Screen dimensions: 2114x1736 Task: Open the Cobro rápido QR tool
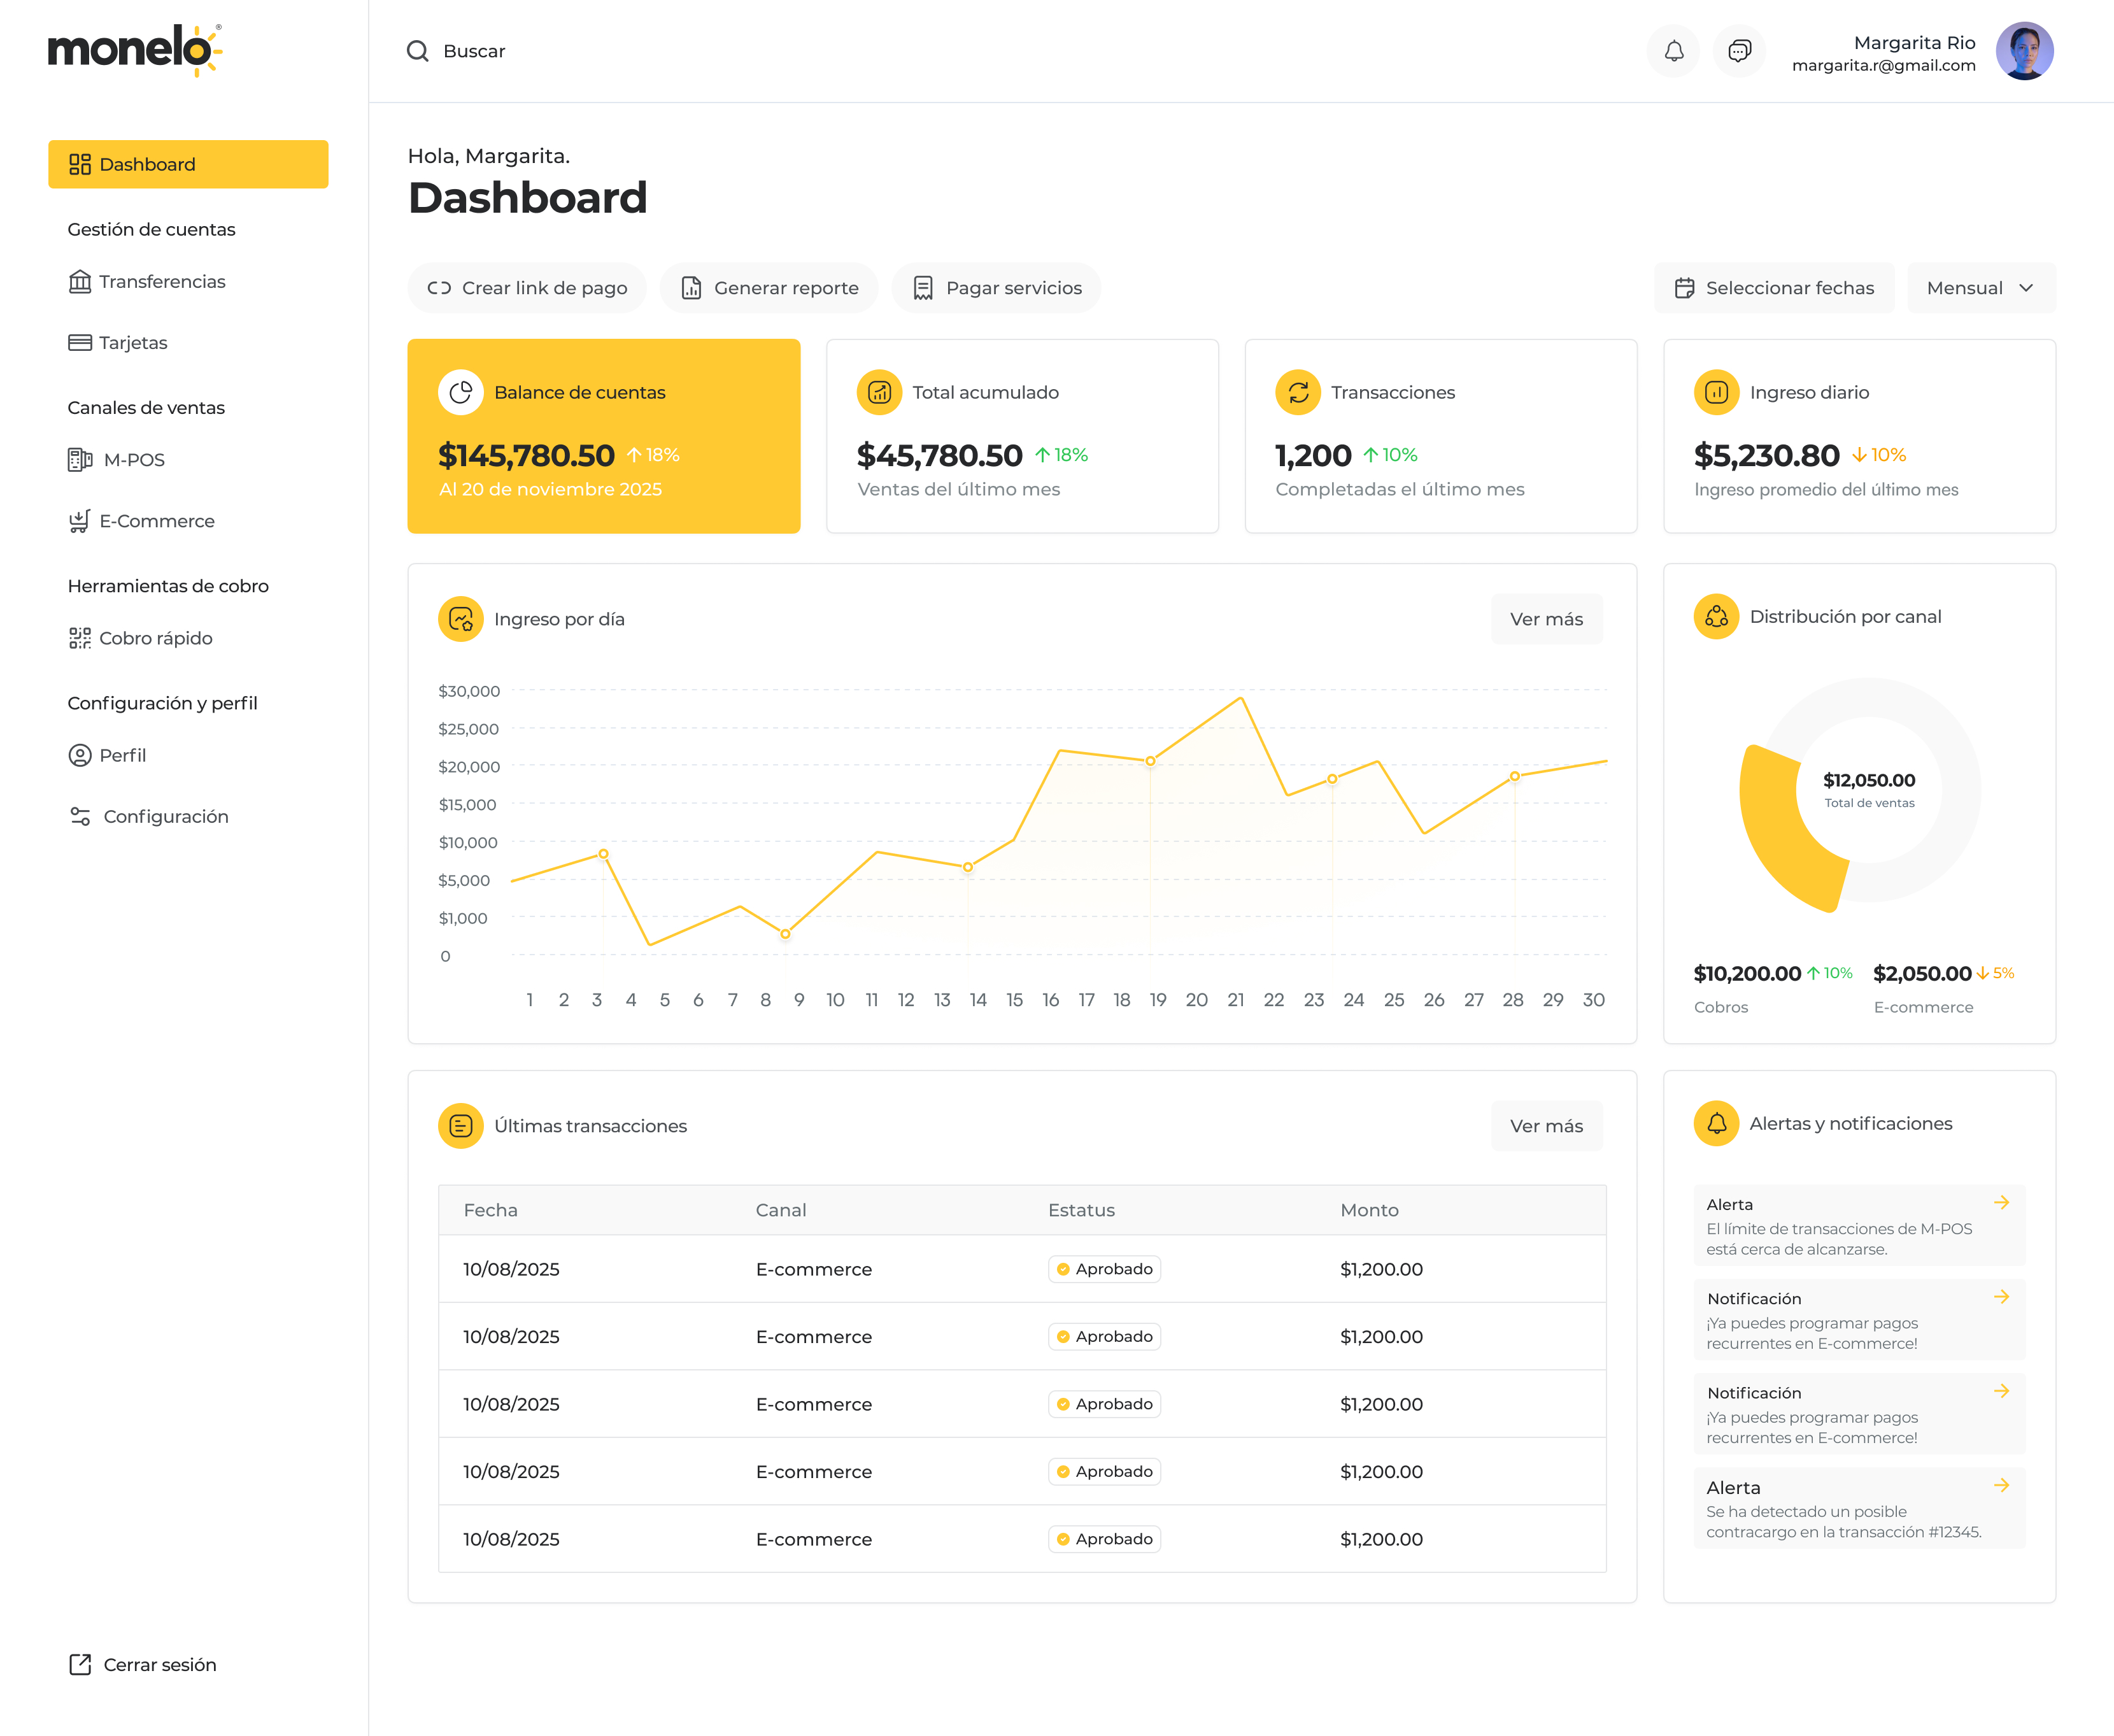(79, 638)
